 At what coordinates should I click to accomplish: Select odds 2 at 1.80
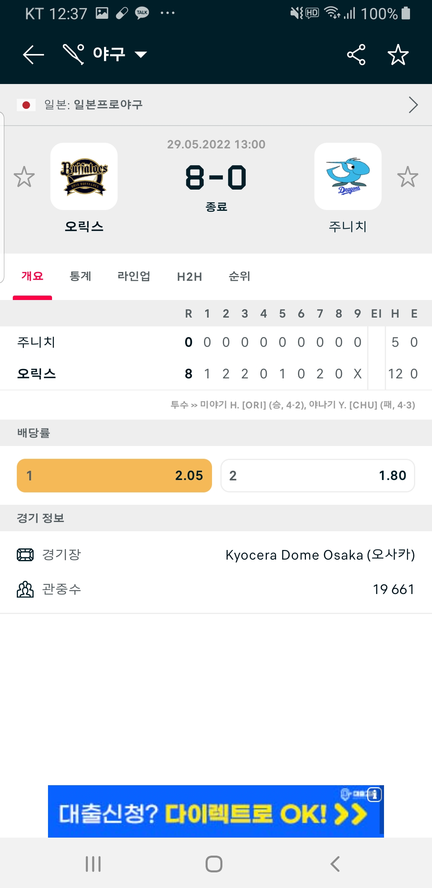[x=318, y=476]
